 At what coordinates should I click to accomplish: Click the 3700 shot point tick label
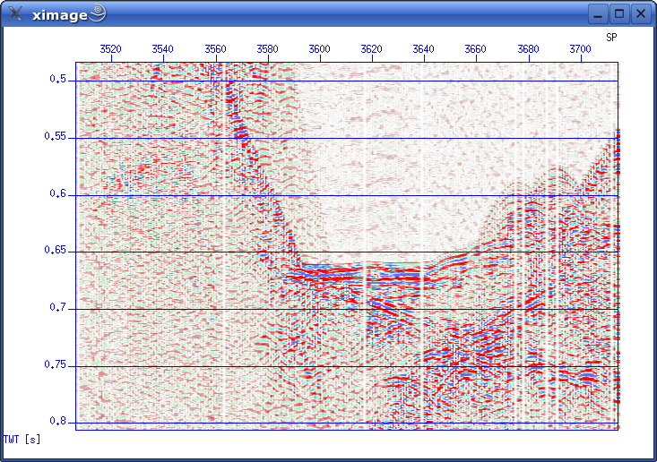point(580,48)
